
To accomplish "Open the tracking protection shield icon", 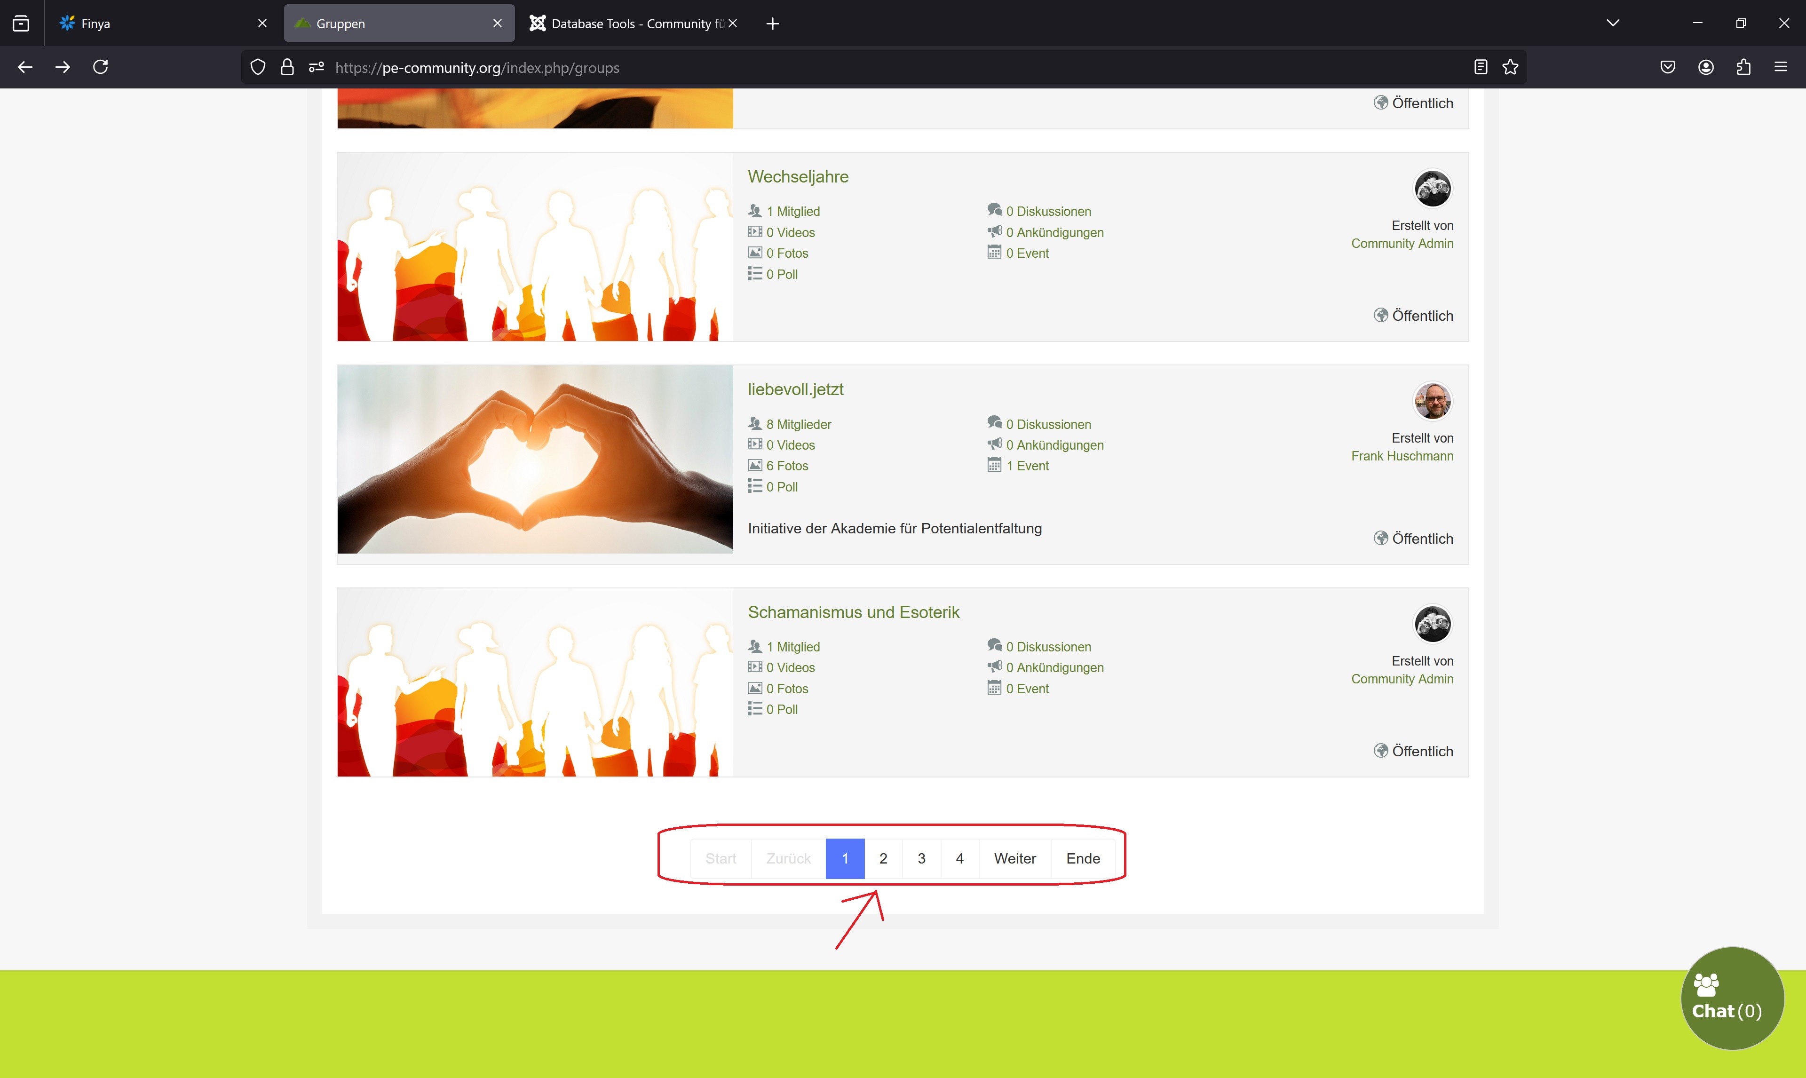I will 258,68.
